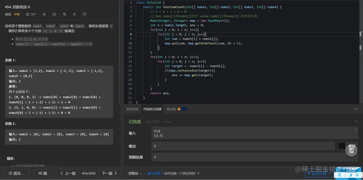Open the dropdown arrow beside 执行代码

(330, 173)
